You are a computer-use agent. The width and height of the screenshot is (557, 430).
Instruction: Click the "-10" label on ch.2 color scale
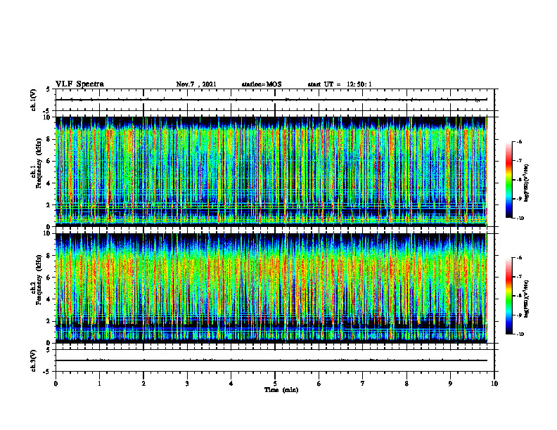pyautogui.click(x=520, y=334)
